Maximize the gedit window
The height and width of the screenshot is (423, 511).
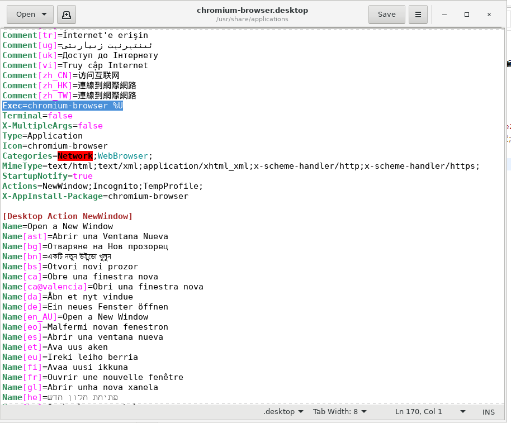[x=467, y=15]
